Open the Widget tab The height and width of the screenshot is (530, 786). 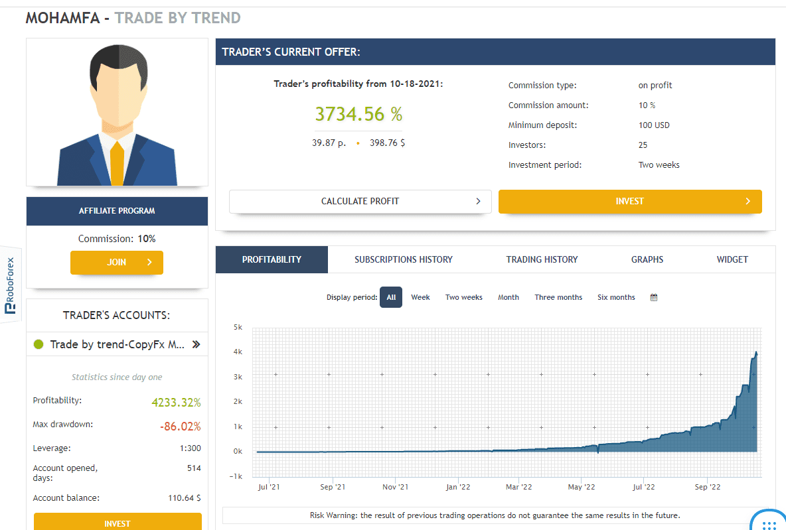click(x=732, y=259)
